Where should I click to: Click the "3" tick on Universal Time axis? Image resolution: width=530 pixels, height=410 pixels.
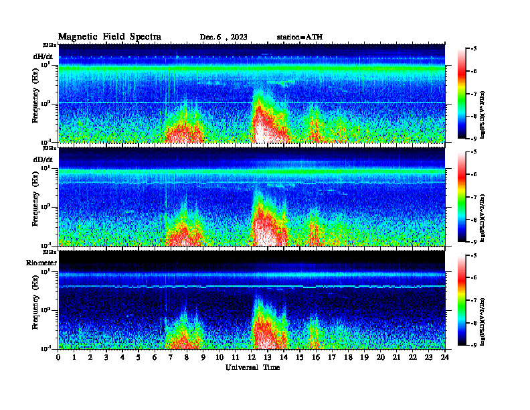106,357
